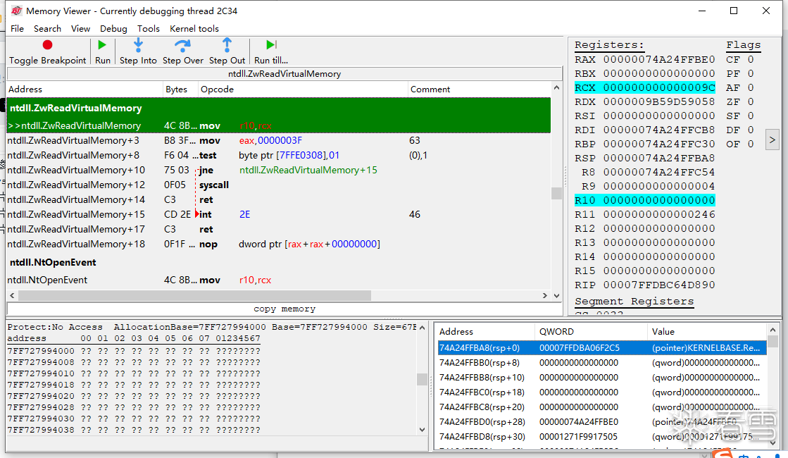Click the red Toggle Breakpoint icon
Image resolution: width=788 pixels, height=458 pixels.
[47, 45]
